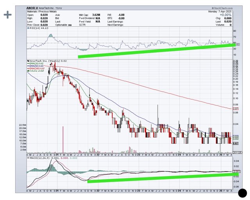Click the Last Earnings label
The height and width of the screenshot is (200, 250).
click(115, 21)
